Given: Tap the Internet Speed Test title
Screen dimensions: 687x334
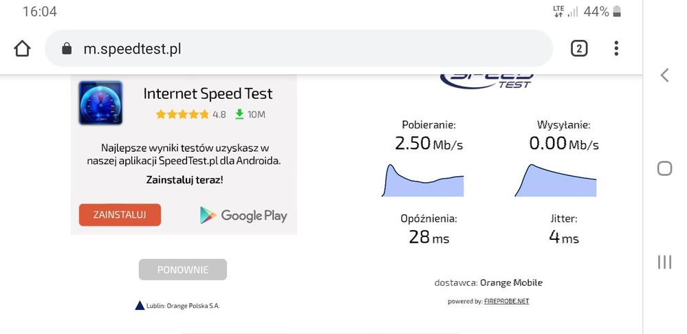Looking at the screenshot, I should (208, 93).
